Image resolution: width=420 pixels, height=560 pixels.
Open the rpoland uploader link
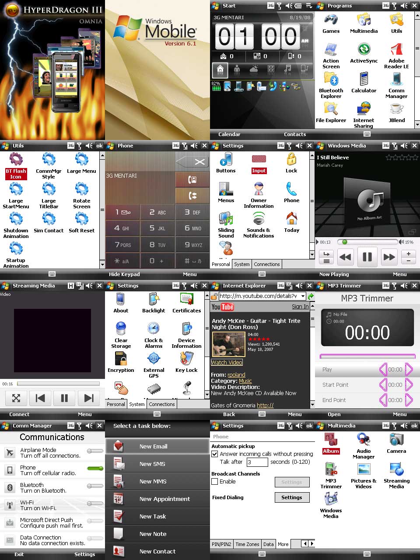236,375
